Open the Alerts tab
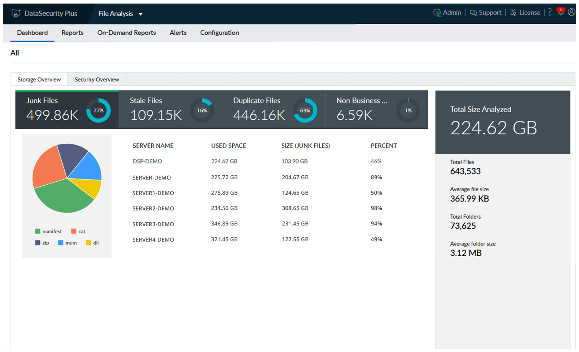 click(178, 33)
